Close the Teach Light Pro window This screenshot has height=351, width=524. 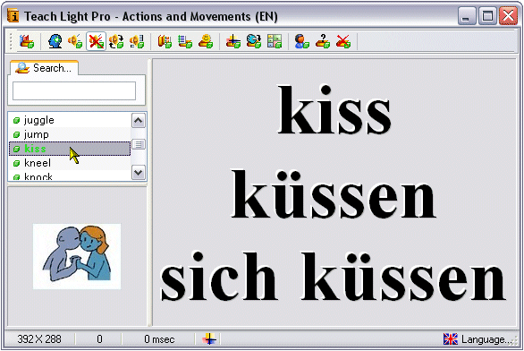click(x=508, y=16)
